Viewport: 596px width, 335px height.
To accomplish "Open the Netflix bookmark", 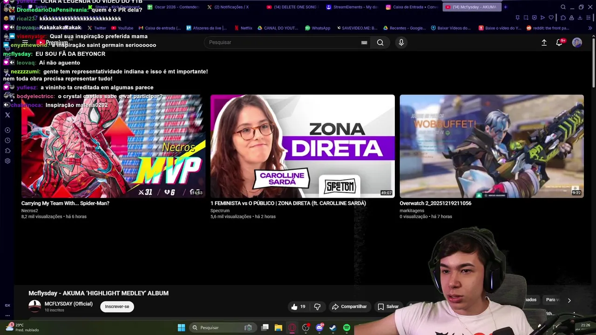I will tap(243, 28).
